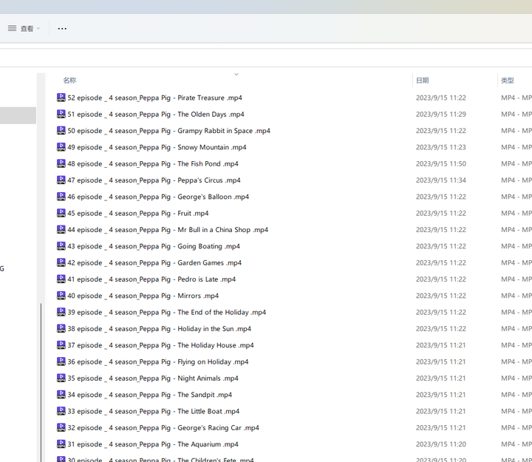Click date '2023/9/15 11:34' of Peppa's Circus
The width and height of the screenshot is (532, 462).
440,180
